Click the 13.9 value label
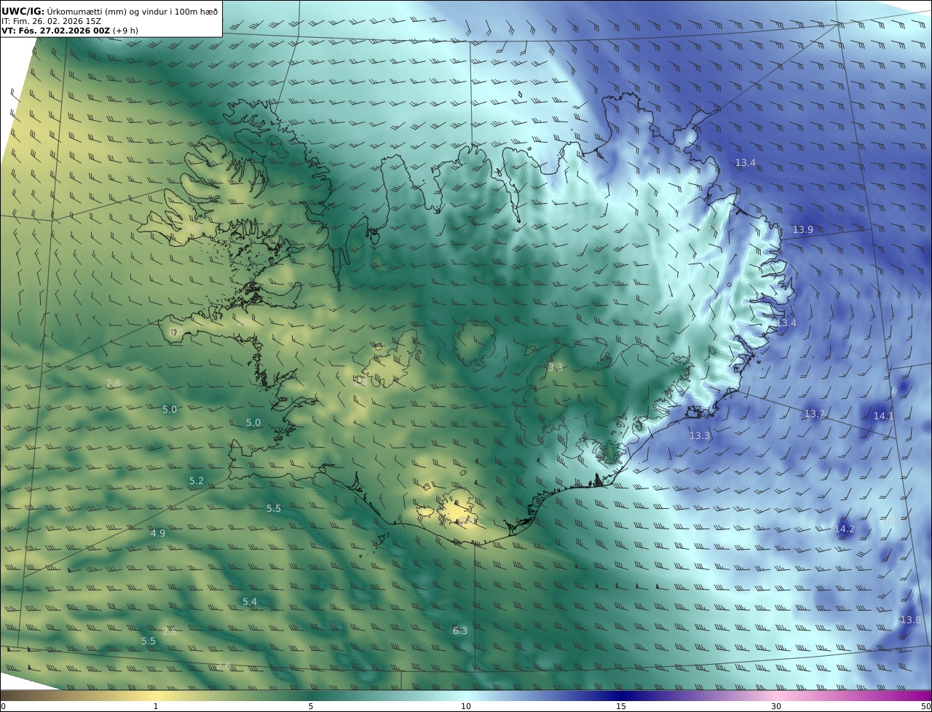Screen dimensions: 932x712 coord(802,229)
